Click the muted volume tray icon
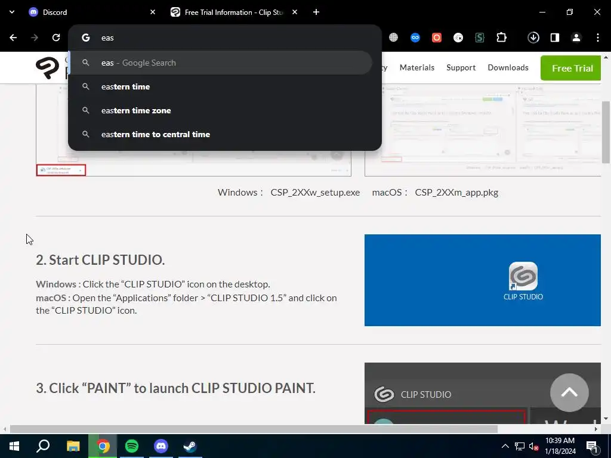This screenshot has width=611, height=458. pyautogui.click(x=533, y=446)
